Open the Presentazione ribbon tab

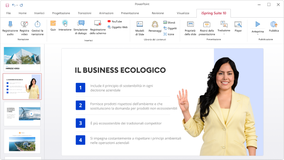click(x=130, y=13)
